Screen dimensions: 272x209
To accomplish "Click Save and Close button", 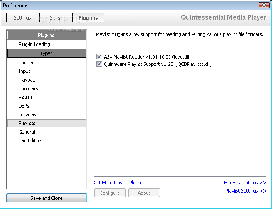I will (47, 198).
